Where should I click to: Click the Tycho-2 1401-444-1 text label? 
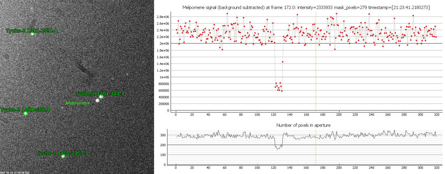pos(100,94)
